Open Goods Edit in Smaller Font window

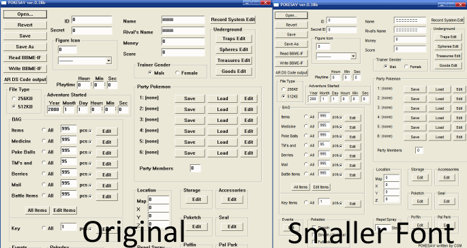click(x=448, y=65)
